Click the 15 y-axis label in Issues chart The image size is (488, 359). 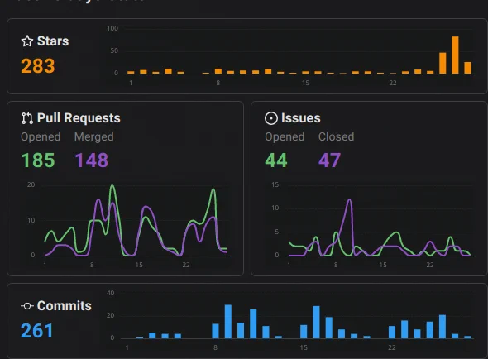click(275, 184)
